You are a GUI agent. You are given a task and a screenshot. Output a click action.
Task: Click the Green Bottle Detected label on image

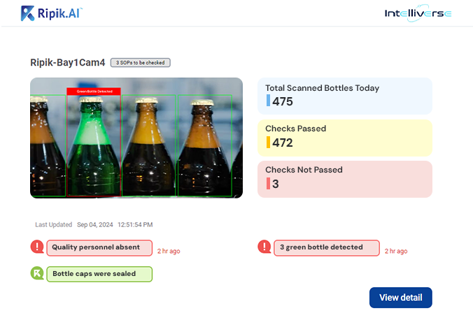(x=94, y=92)
